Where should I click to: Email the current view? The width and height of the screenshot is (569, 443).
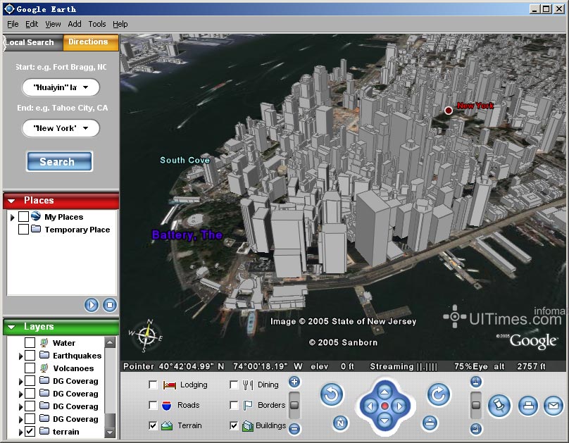click(554, 406)
